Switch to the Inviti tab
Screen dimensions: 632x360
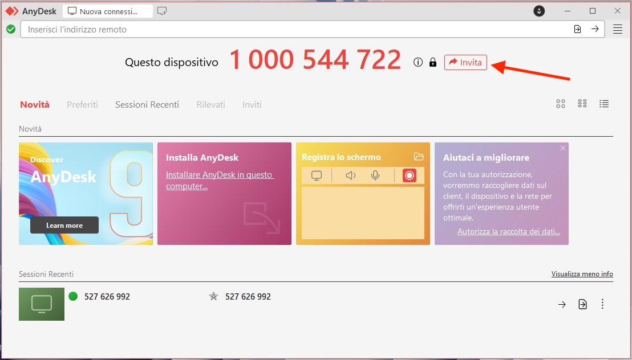(x=252, y=105)
